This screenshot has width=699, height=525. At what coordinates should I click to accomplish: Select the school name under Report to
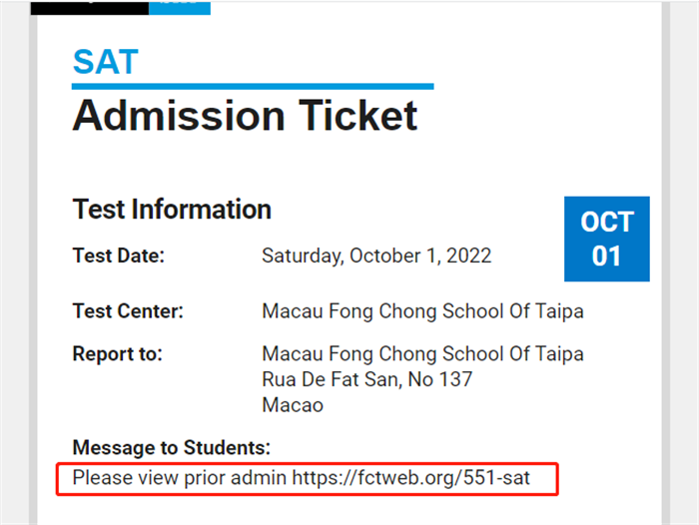click(422, 354)
